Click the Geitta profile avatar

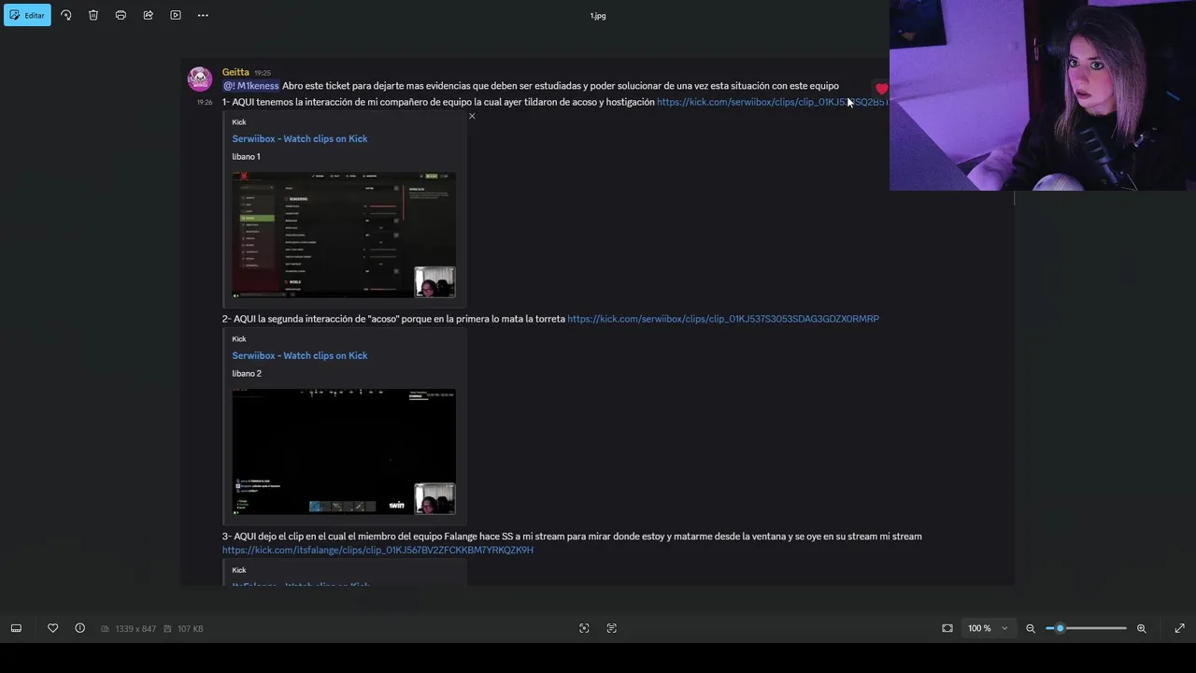[x=200, y=79]
